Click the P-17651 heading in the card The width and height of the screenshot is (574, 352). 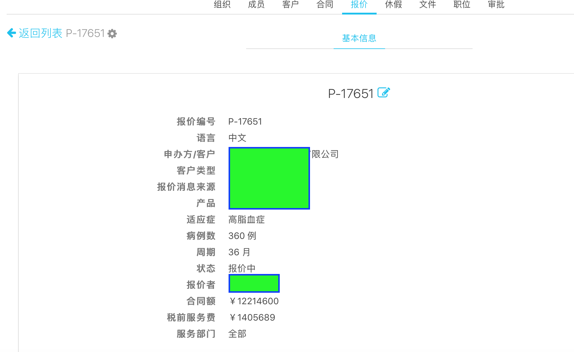351,94
